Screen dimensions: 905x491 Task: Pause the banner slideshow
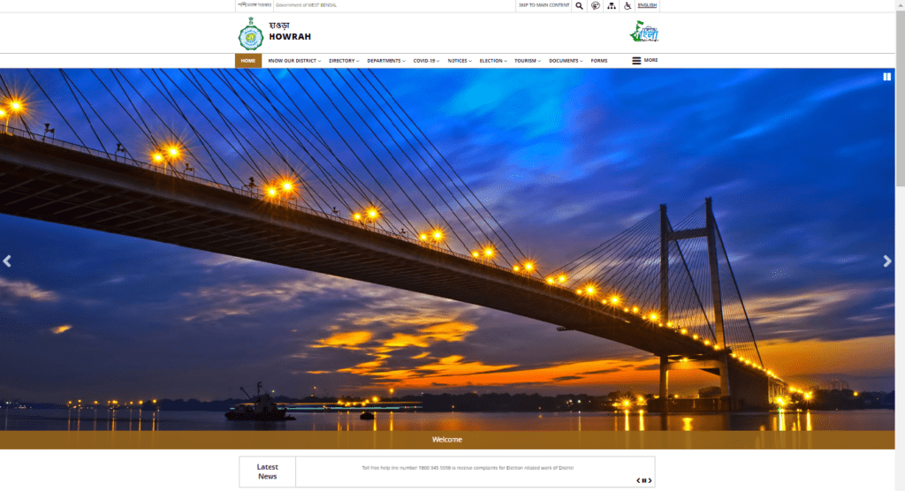[886, 77]
